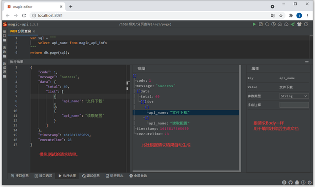The height and width of the screenshot is (187, 315).
Task: Open the magnifier search icon in toolbar
Action: (267, 24)
